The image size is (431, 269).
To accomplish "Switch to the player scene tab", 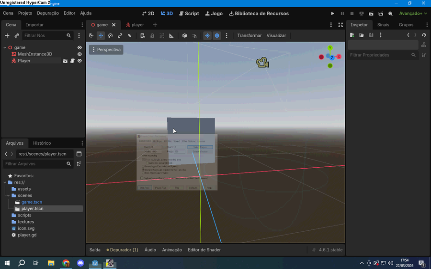I will click(x=135, y=25).
